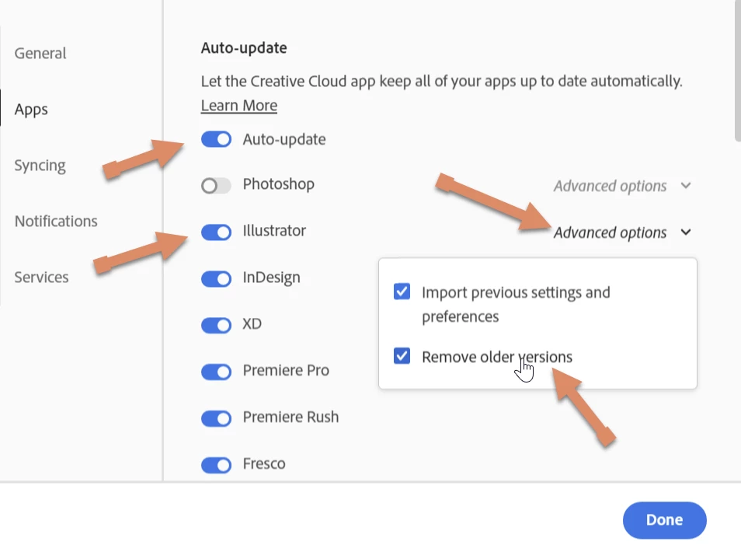Open the Learn More link
This screenshot has height=552, width=741.
click(239, 106)
